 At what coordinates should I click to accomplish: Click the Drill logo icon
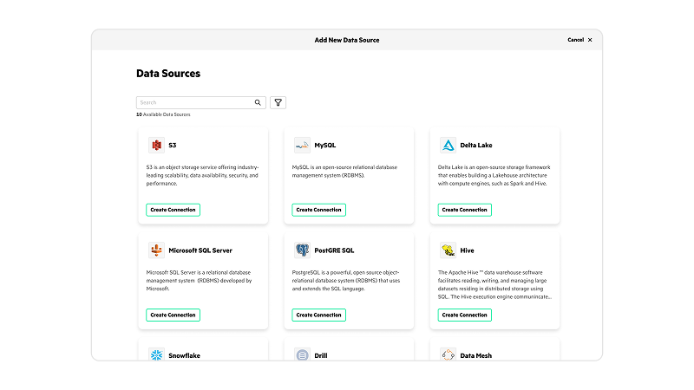[302, 354]
